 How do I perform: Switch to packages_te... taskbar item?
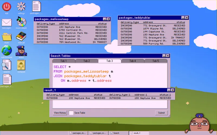(78, 133)
